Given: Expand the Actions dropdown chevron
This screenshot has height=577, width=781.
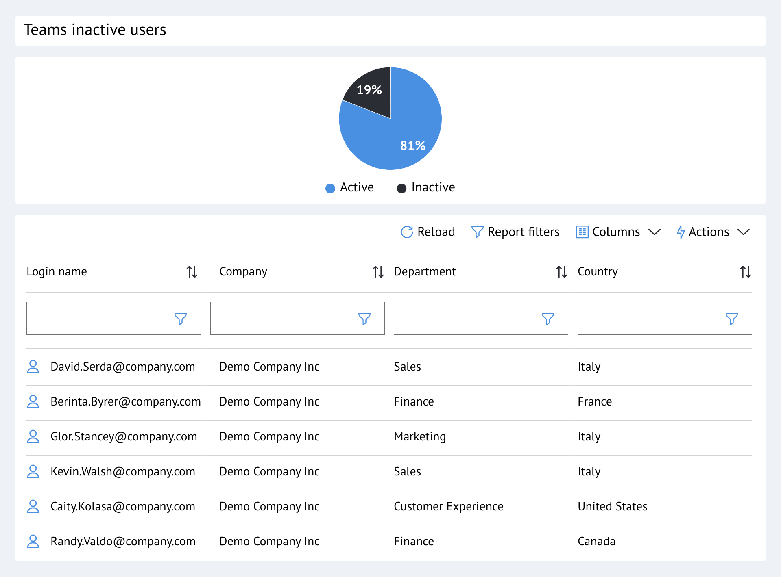Looking at the screenshot, I should click(744, 232).
